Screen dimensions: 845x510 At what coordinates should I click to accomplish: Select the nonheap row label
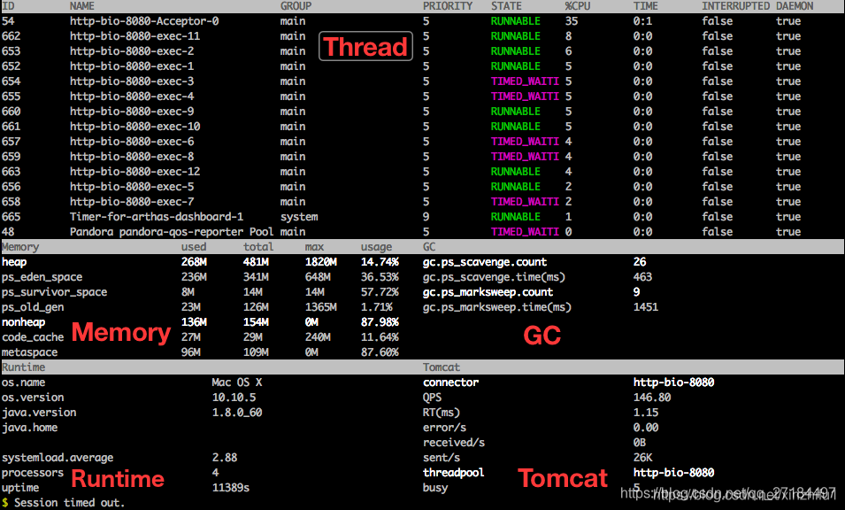24,322
